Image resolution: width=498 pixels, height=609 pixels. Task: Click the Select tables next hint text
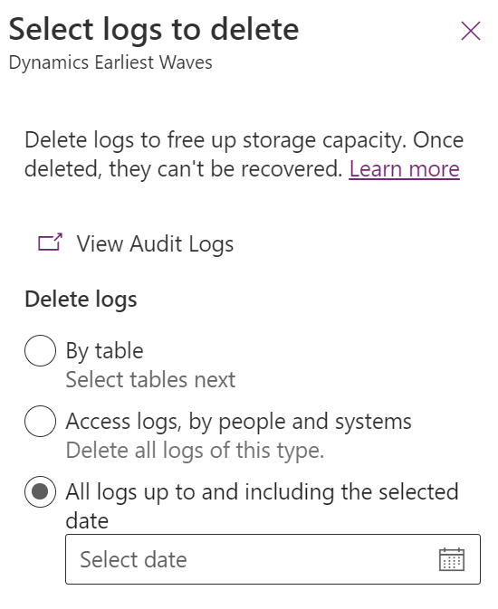(x=150, y=379)
